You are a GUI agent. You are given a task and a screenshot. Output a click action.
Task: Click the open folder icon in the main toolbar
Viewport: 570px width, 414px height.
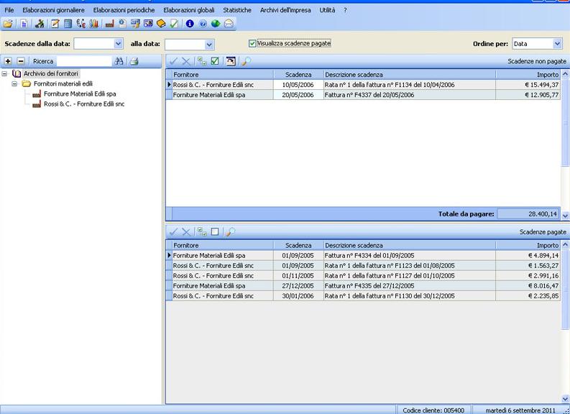(x=8, y=24)
